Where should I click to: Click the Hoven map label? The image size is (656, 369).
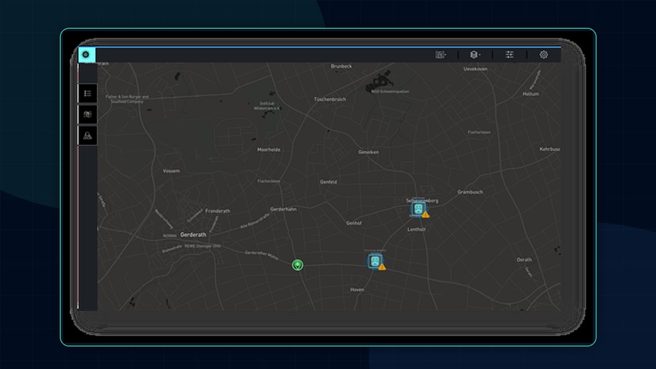pyautogui.click(x=357, y=290)
